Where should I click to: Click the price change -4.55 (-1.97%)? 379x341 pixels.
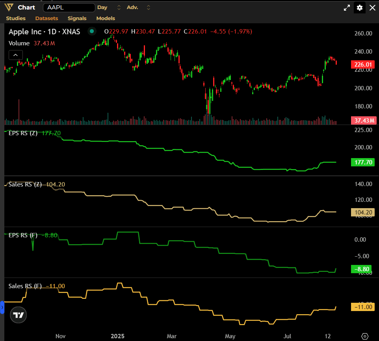[231, 32]
